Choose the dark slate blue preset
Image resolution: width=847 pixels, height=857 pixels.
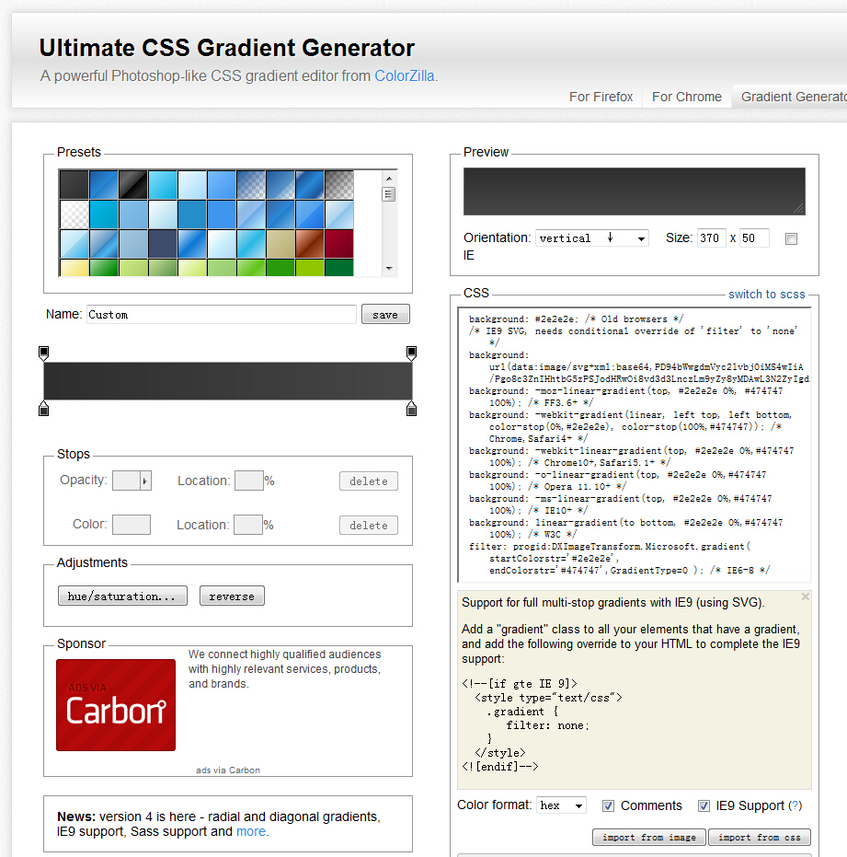point(162,243)
